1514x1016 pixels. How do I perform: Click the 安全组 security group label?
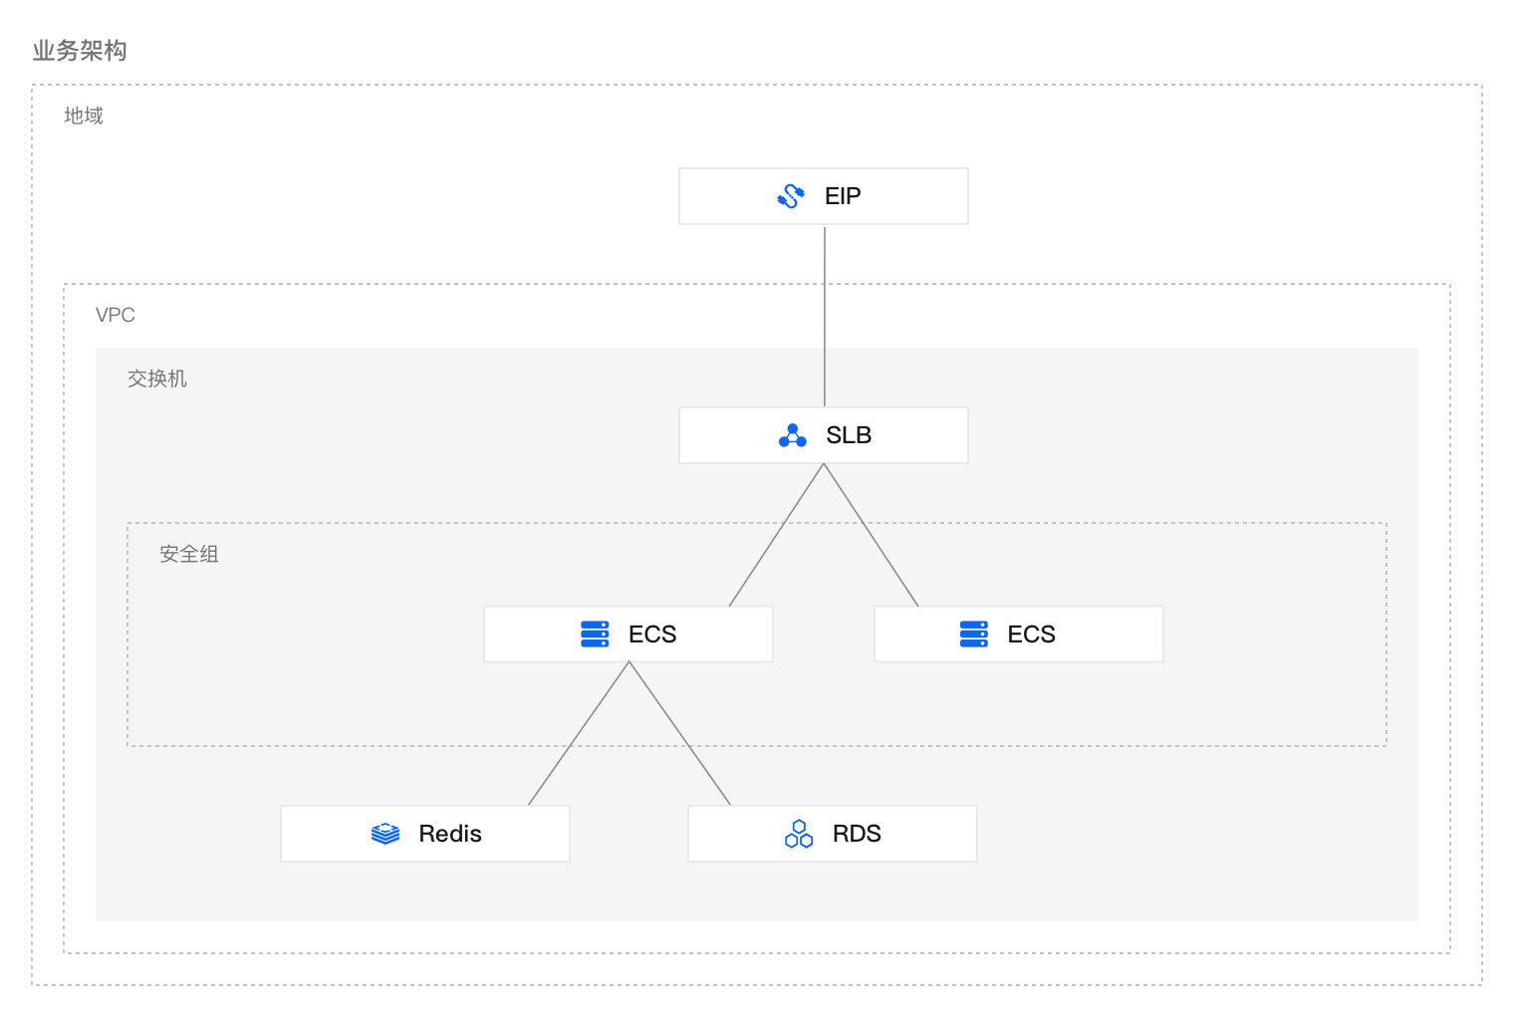189,554
